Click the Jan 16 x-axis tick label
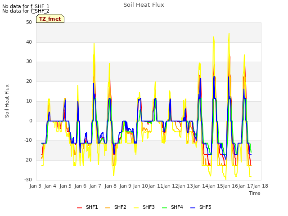288x216 pixels. [230, 186]
